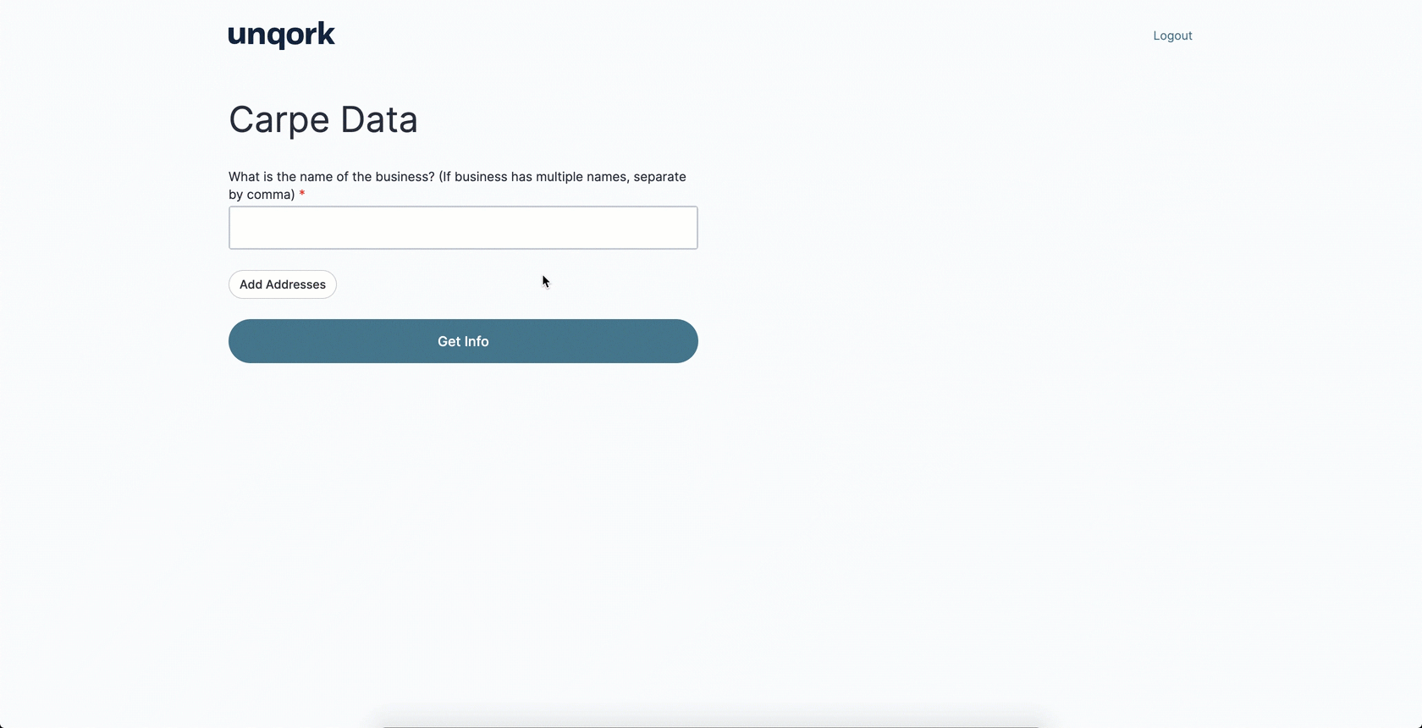Expand address entry via Add Addresses
Viewport: 1422px width, 728px height.
pyautogui.click(x=283, y=284)
